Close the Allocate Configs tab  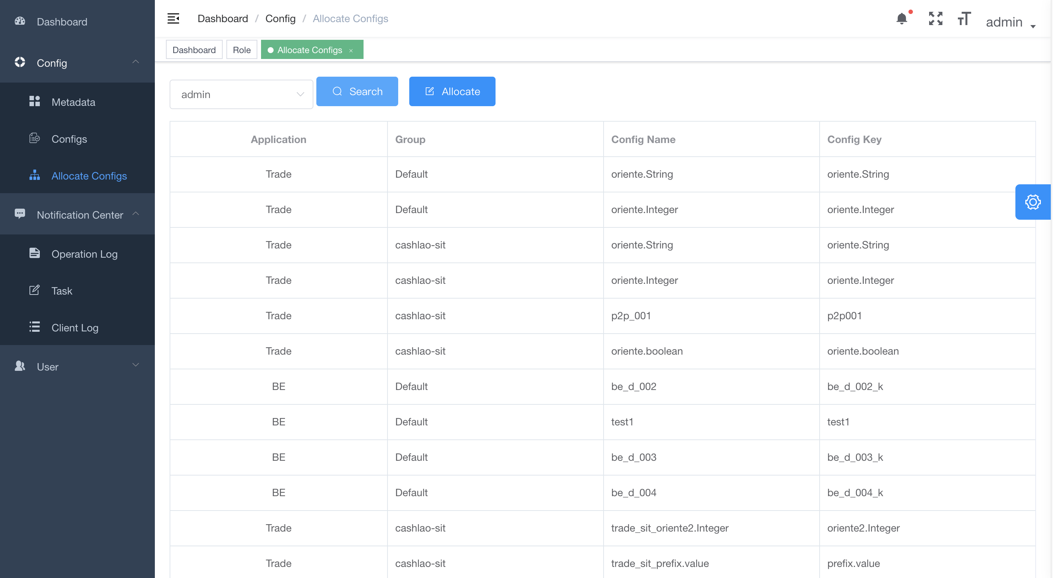tap(351, 51)
